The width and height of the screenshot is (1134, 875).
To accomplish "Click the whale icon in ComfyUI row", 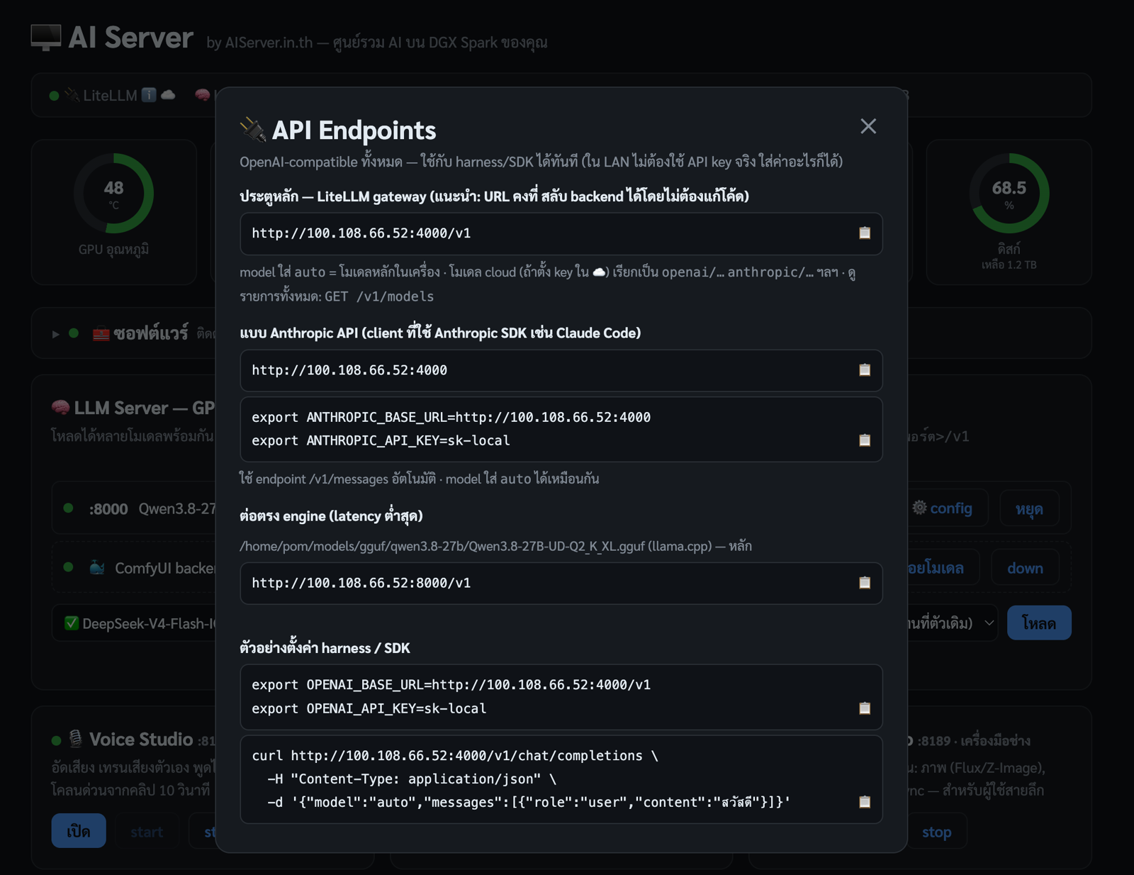I will coord(97,568).
